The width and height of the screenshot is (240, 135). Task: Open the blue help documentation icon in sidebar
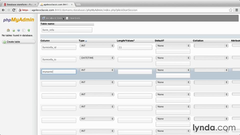point(18,30)
